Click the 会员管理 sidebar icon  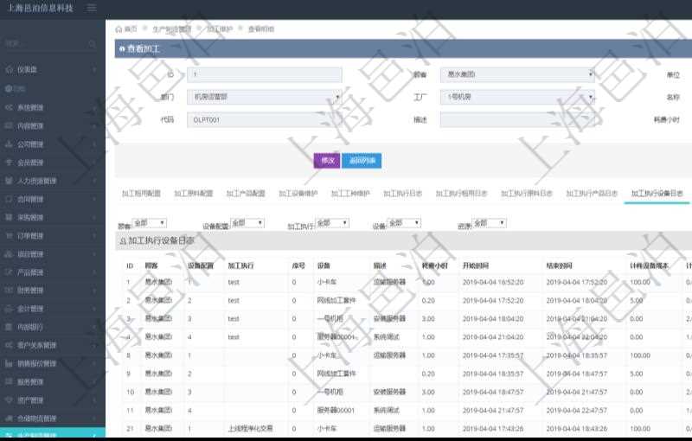(9, 163)
